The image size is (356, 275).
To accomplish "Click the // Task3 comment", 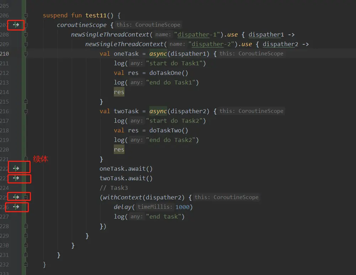I will (113, 188).
